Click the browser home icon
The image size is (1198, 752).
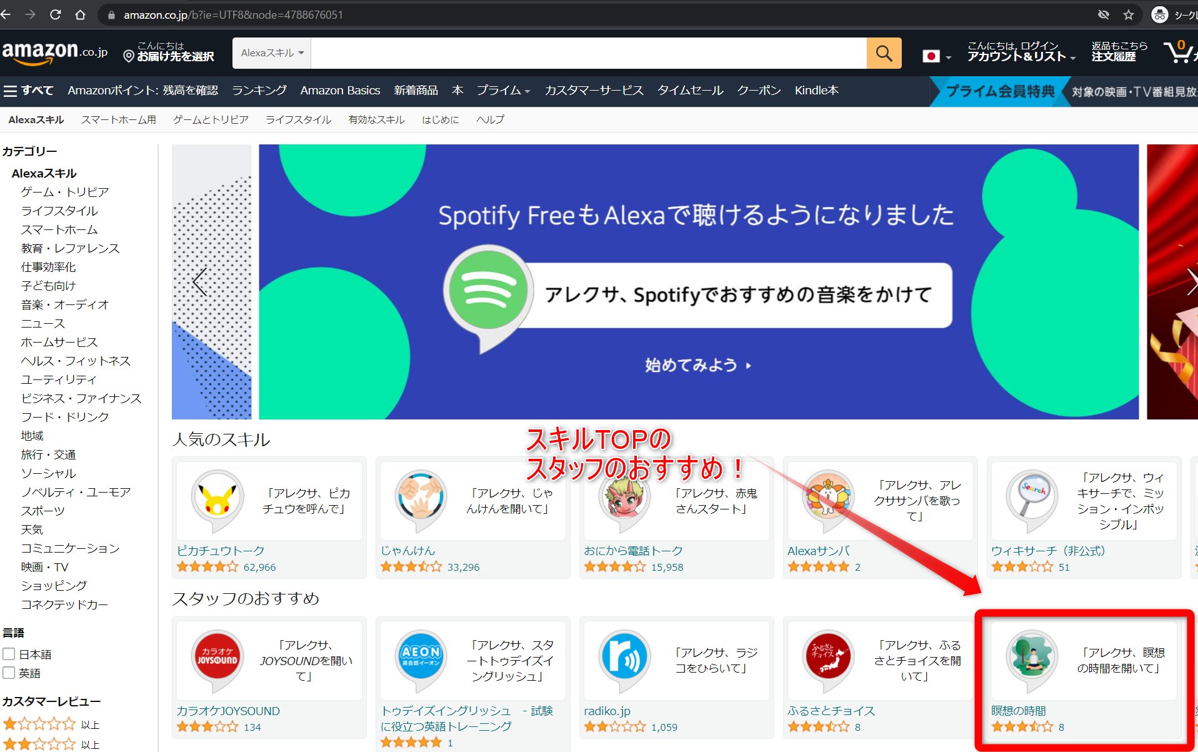click(80, 14)
